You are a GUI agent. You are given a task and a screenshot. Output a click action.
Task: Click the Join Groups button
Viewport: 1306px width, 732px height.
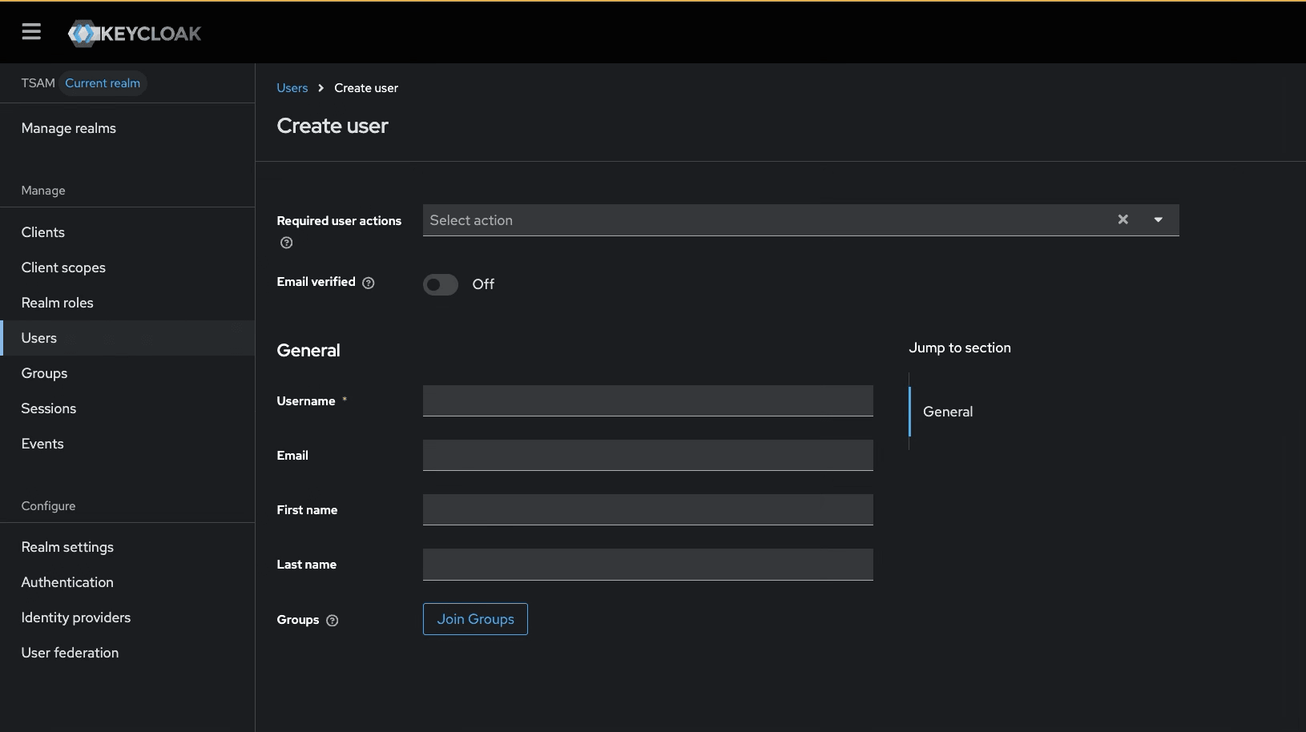tap(475, 619)
